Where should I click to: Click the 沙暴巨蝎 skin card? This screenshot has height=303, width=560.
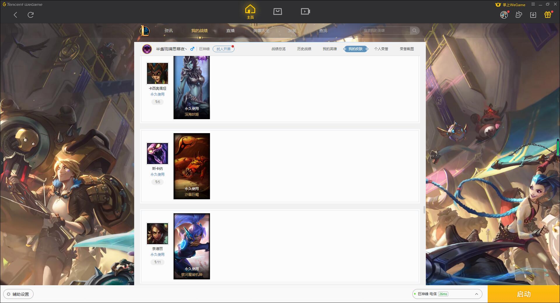tap(192, 166)
